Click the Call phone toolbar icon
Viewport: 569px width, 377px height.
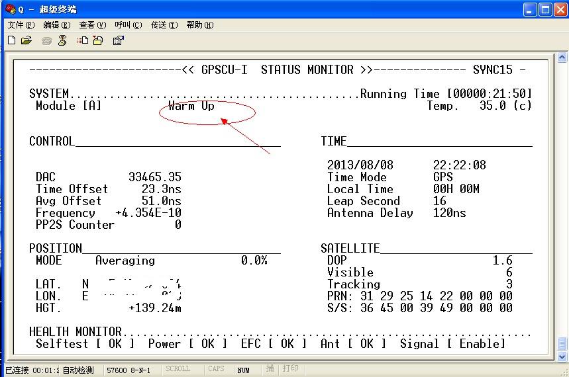[47, 40]
